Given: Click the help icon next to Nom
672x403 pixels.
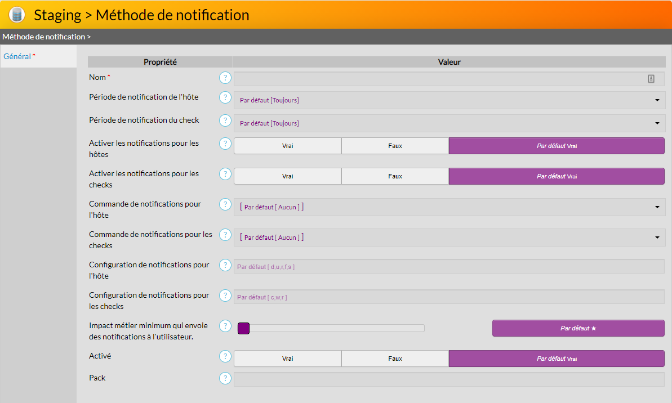Looking at the screenshot, I should click(225, 78).
